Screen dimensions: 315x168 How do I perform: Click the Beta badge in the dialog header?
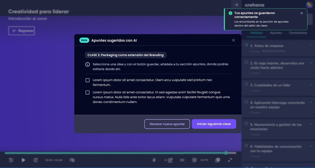(x=84, y=40)
